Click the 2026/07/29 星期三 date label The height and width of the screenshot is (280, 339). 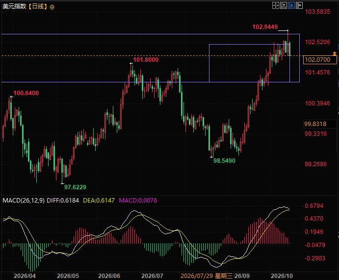(207, 276)
